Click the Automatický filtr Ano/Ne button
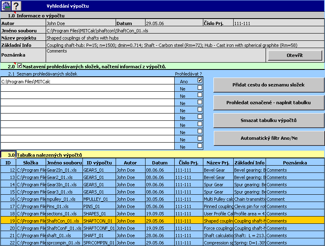 (x=268, y=138)
